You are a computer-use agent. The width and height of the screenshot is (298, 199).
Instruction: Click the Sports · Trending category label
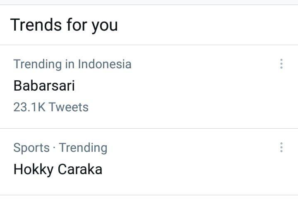coord(60,148)
